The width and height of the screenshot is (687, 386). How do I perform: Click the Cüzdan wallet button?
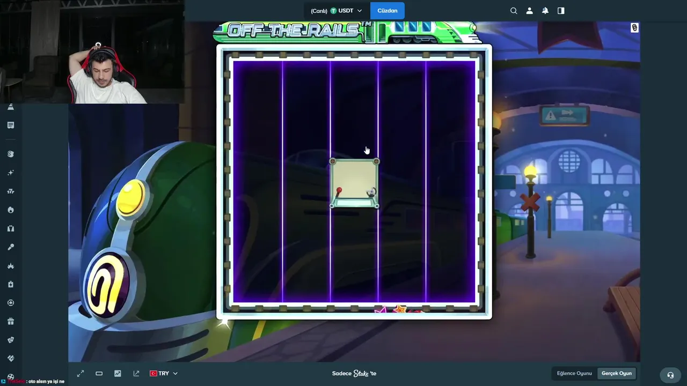[387, 11]
